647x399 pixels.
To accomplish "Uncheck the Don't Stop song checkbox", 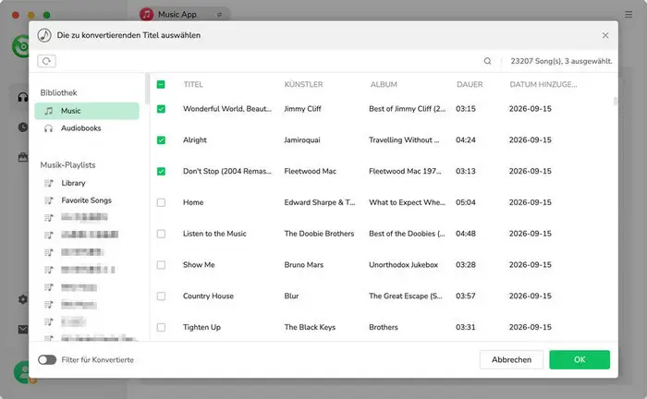I will 161,171.
